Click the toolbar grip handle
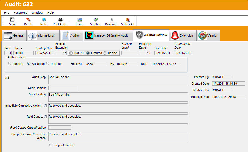 click(x=3, y=21)
